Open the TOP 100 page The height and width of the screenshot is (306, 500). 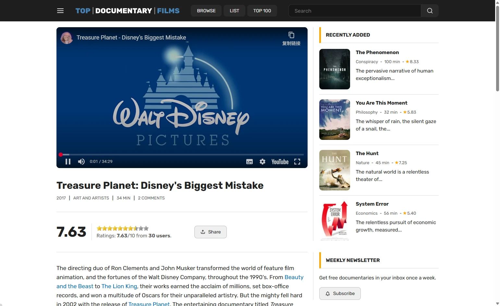pyautogui.click(x=262, y=11)
